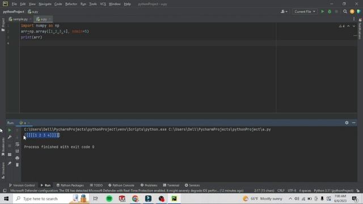This screenshot has height=204, width=363.
Task: Pin the Run tab
Action: point(10,163)
